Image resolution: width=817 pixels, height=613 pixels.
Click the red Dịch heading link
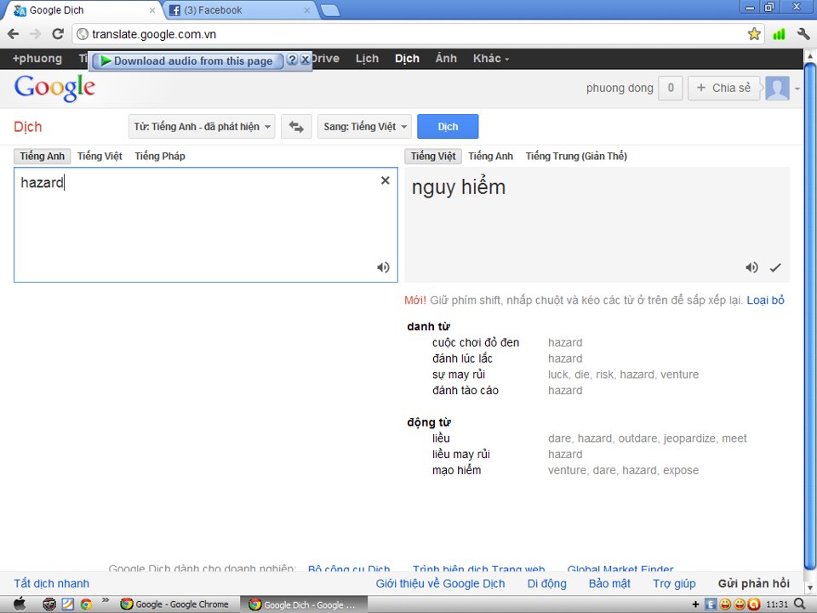tap(27, 127)
